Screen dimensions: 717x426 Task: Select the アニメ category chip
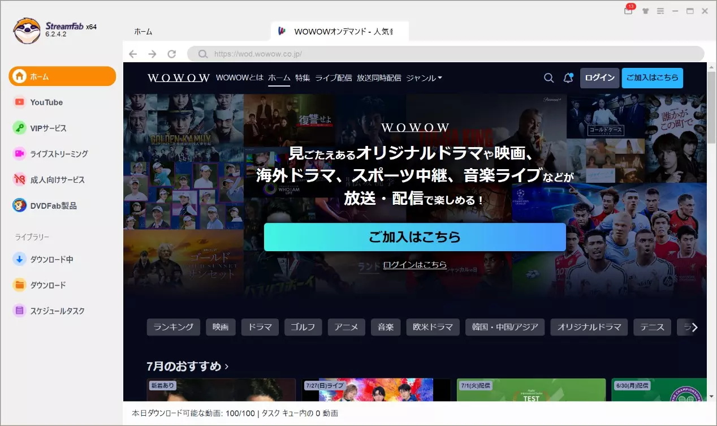[x=347, y=327]
